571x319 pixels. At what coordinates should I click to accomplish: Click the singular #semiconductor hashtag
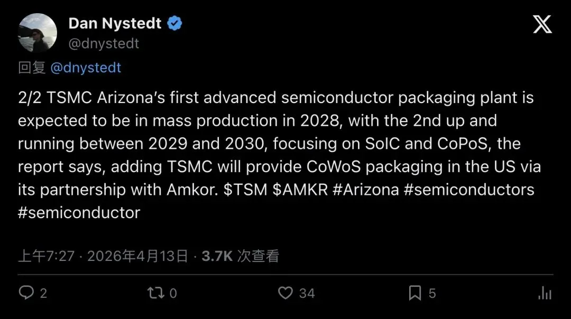pyautogui.click(x=79, y=212)
